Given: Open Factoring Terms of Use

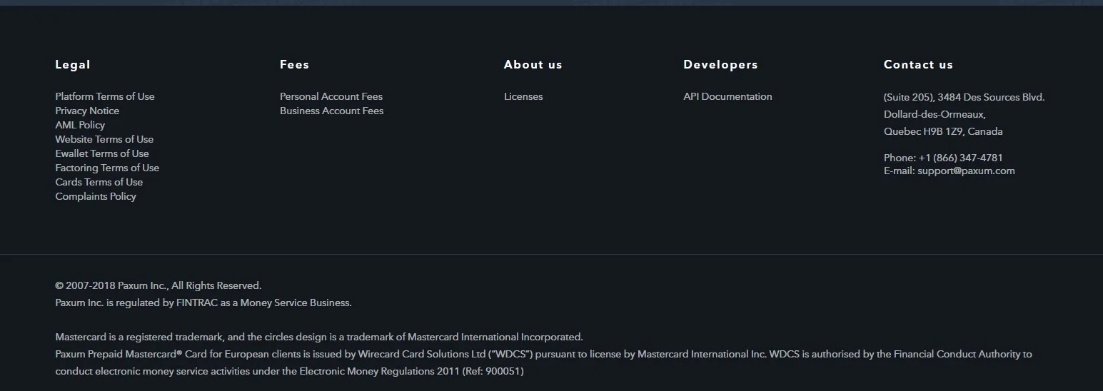Looking at the screenshot, I should click(x=107, y=168).
